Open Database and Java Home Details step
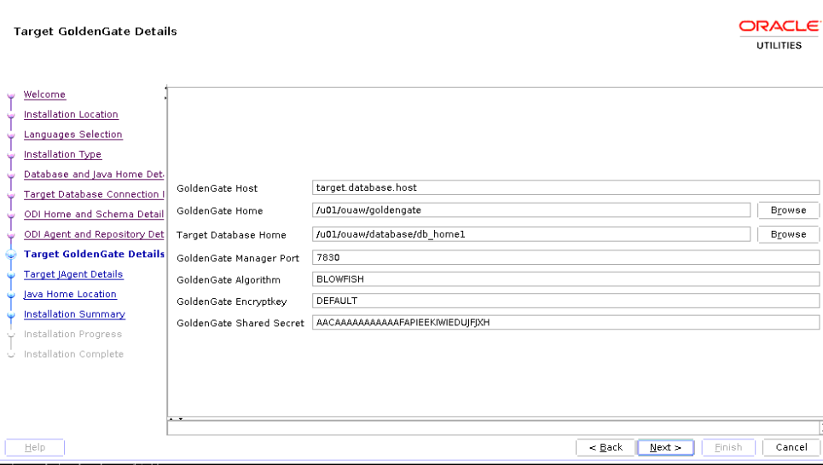Screen dimensions: 823x465 point(94,174)
